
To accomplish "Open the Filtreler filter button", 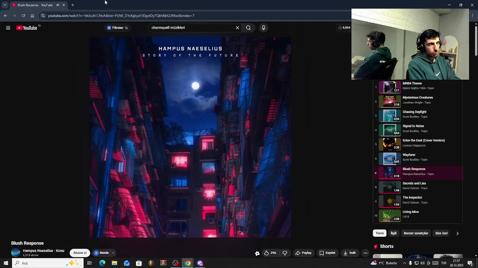I will coord(117,28).
